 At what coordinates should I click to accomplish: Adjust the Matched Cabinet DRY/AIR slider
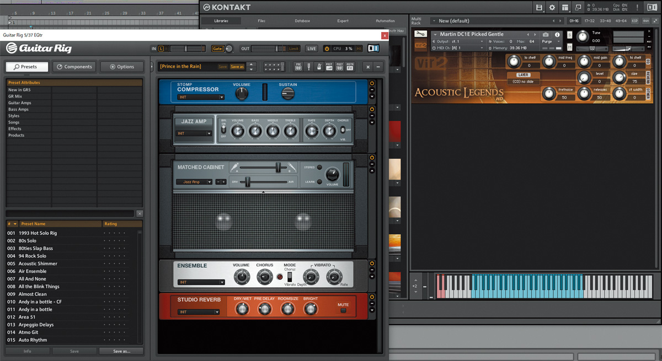point(248,181)
